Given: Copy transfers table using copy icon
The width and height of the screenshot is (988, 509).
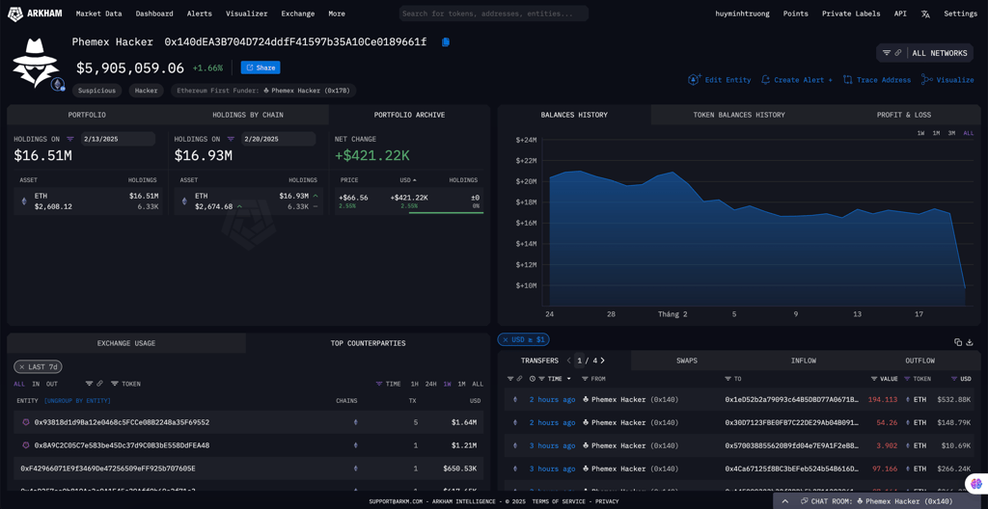Looking at the screenshot, I should click(x=958, y=342).
